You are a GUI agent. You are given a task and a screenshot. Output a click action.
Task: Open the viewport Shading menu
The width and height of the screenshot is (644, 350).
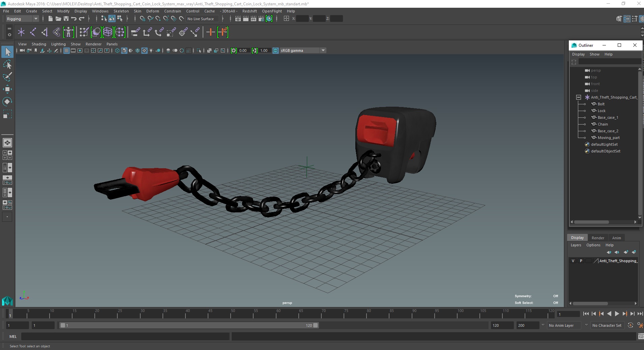point(39,44)
